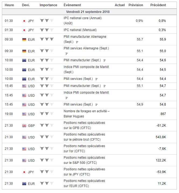The height and width of the screenshot is (193, 179).
Task: Click the EU flag in the Indice PMI composite 10:00 row
Action: (x=24, y=70)
